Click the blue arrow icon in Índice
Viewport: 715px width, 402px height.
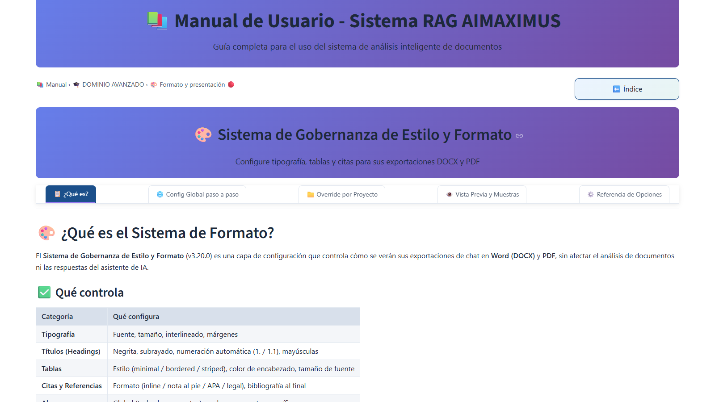coord(616,89)
